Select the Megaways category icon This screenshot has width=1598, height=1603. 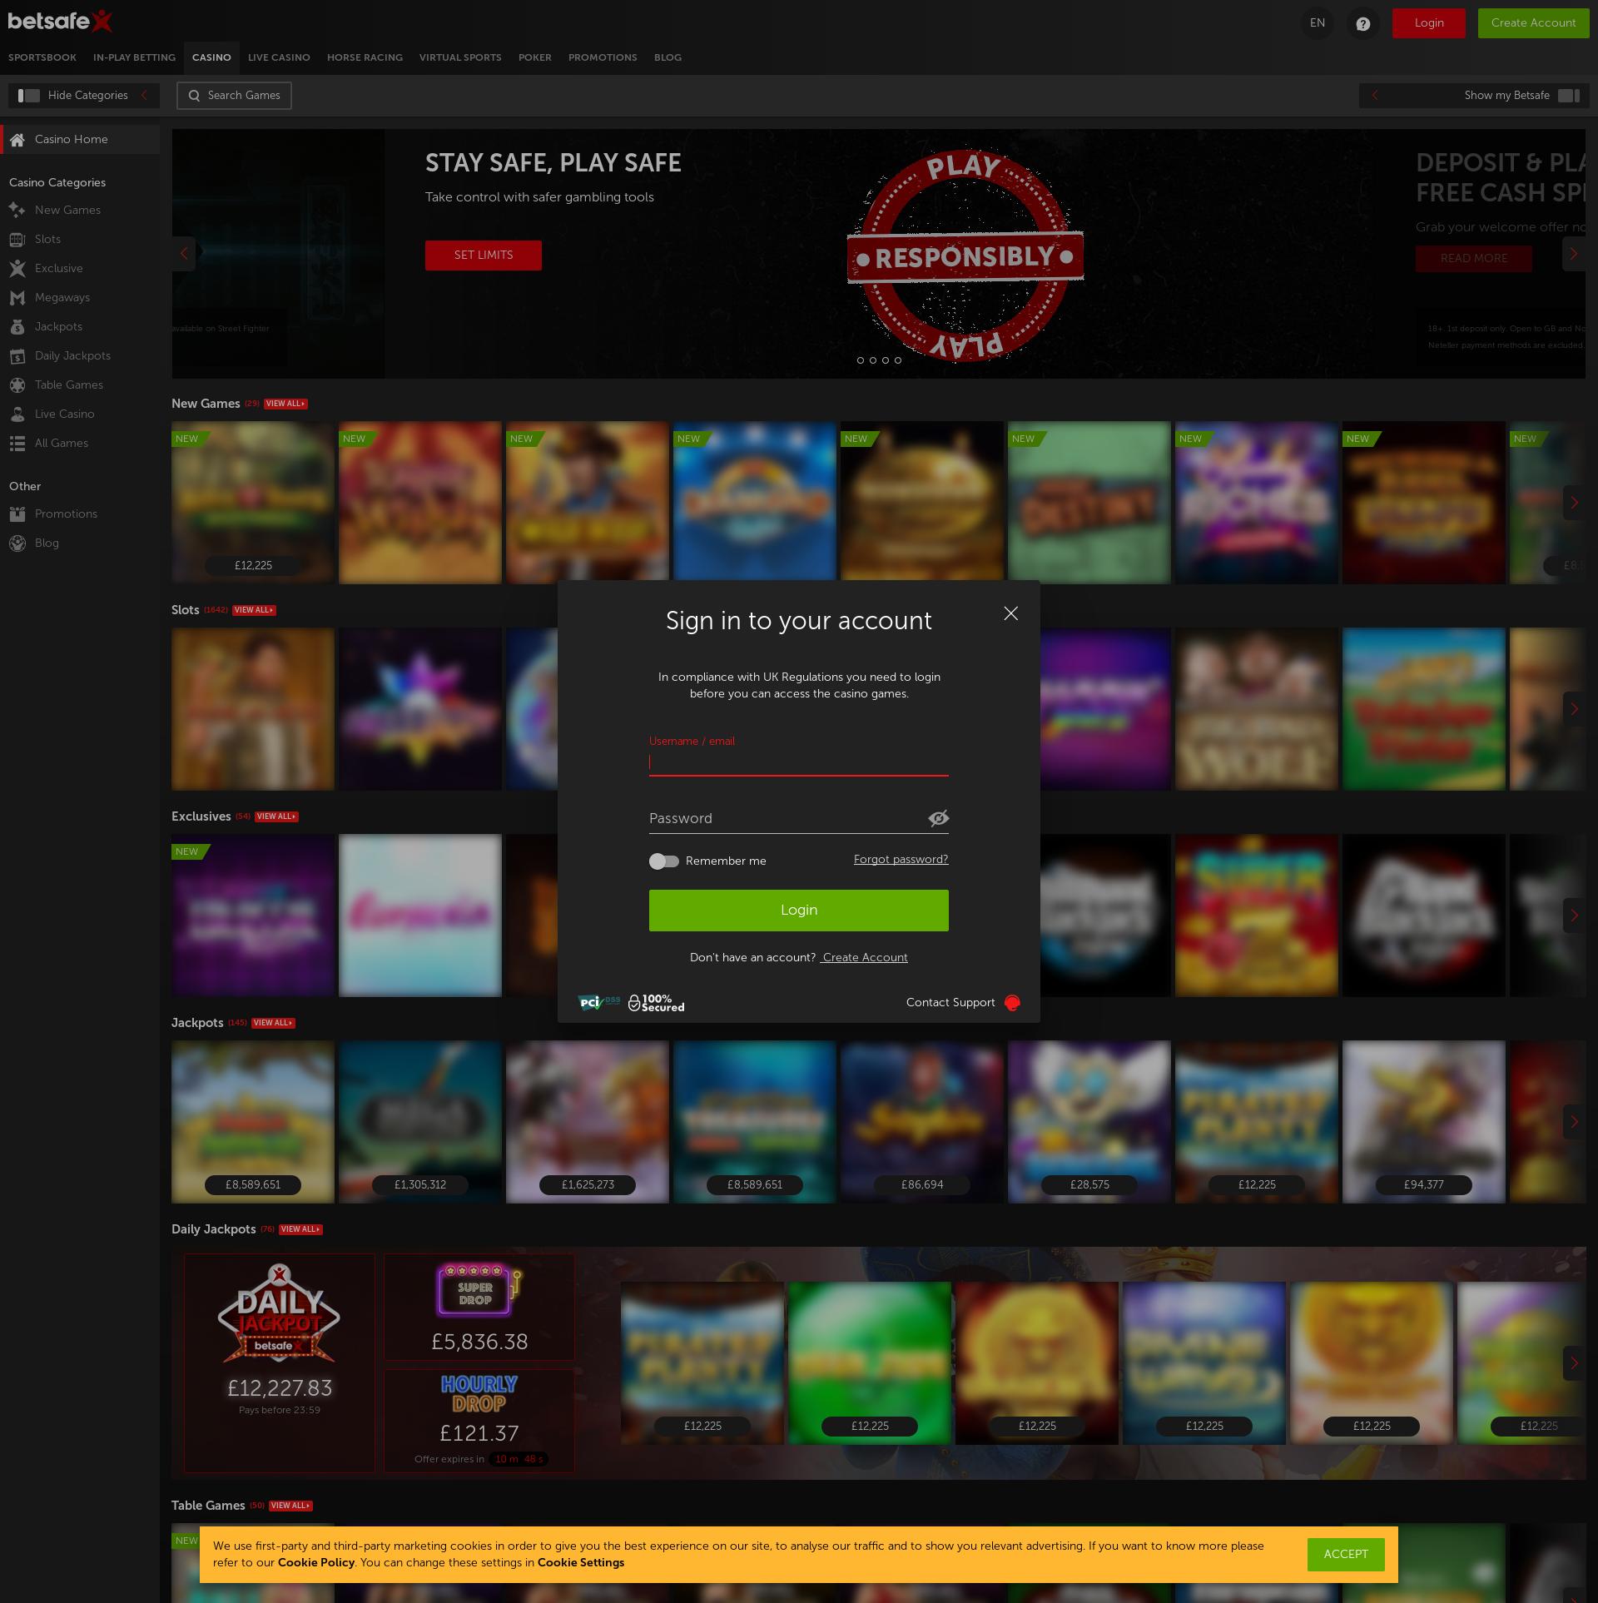click(17, 297)
